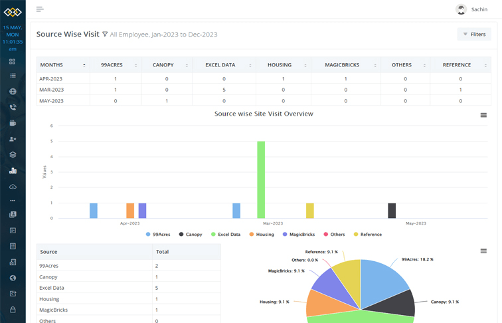Open the property building icon in sidebar

tap(13, 262)
